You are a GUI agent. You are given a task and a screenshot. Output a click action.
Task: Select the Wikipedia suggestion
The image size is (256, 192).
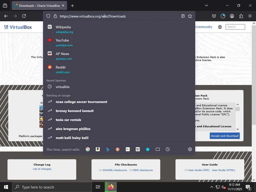click(x=119, y=29)
